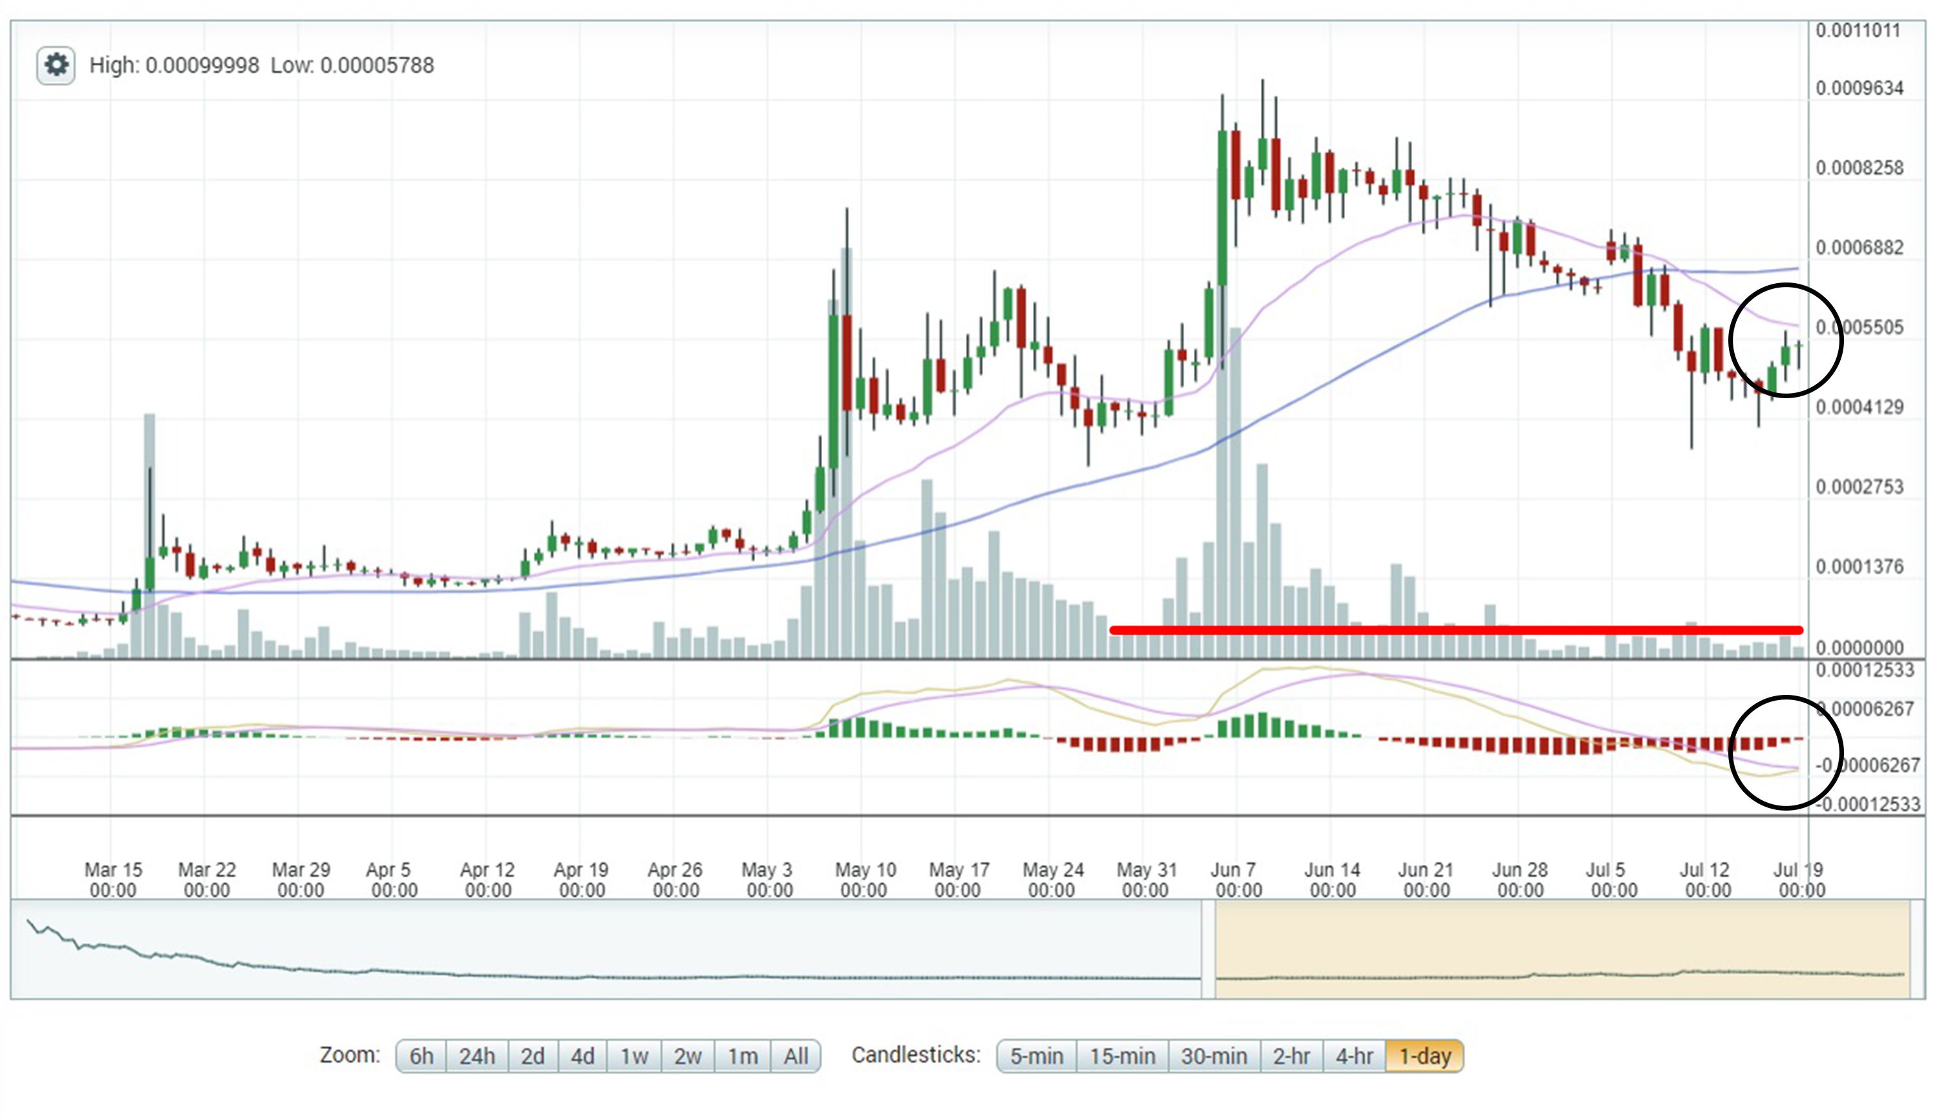
Task: Click the High: 0.00099998 label
Action: click(x=174, y=66)
